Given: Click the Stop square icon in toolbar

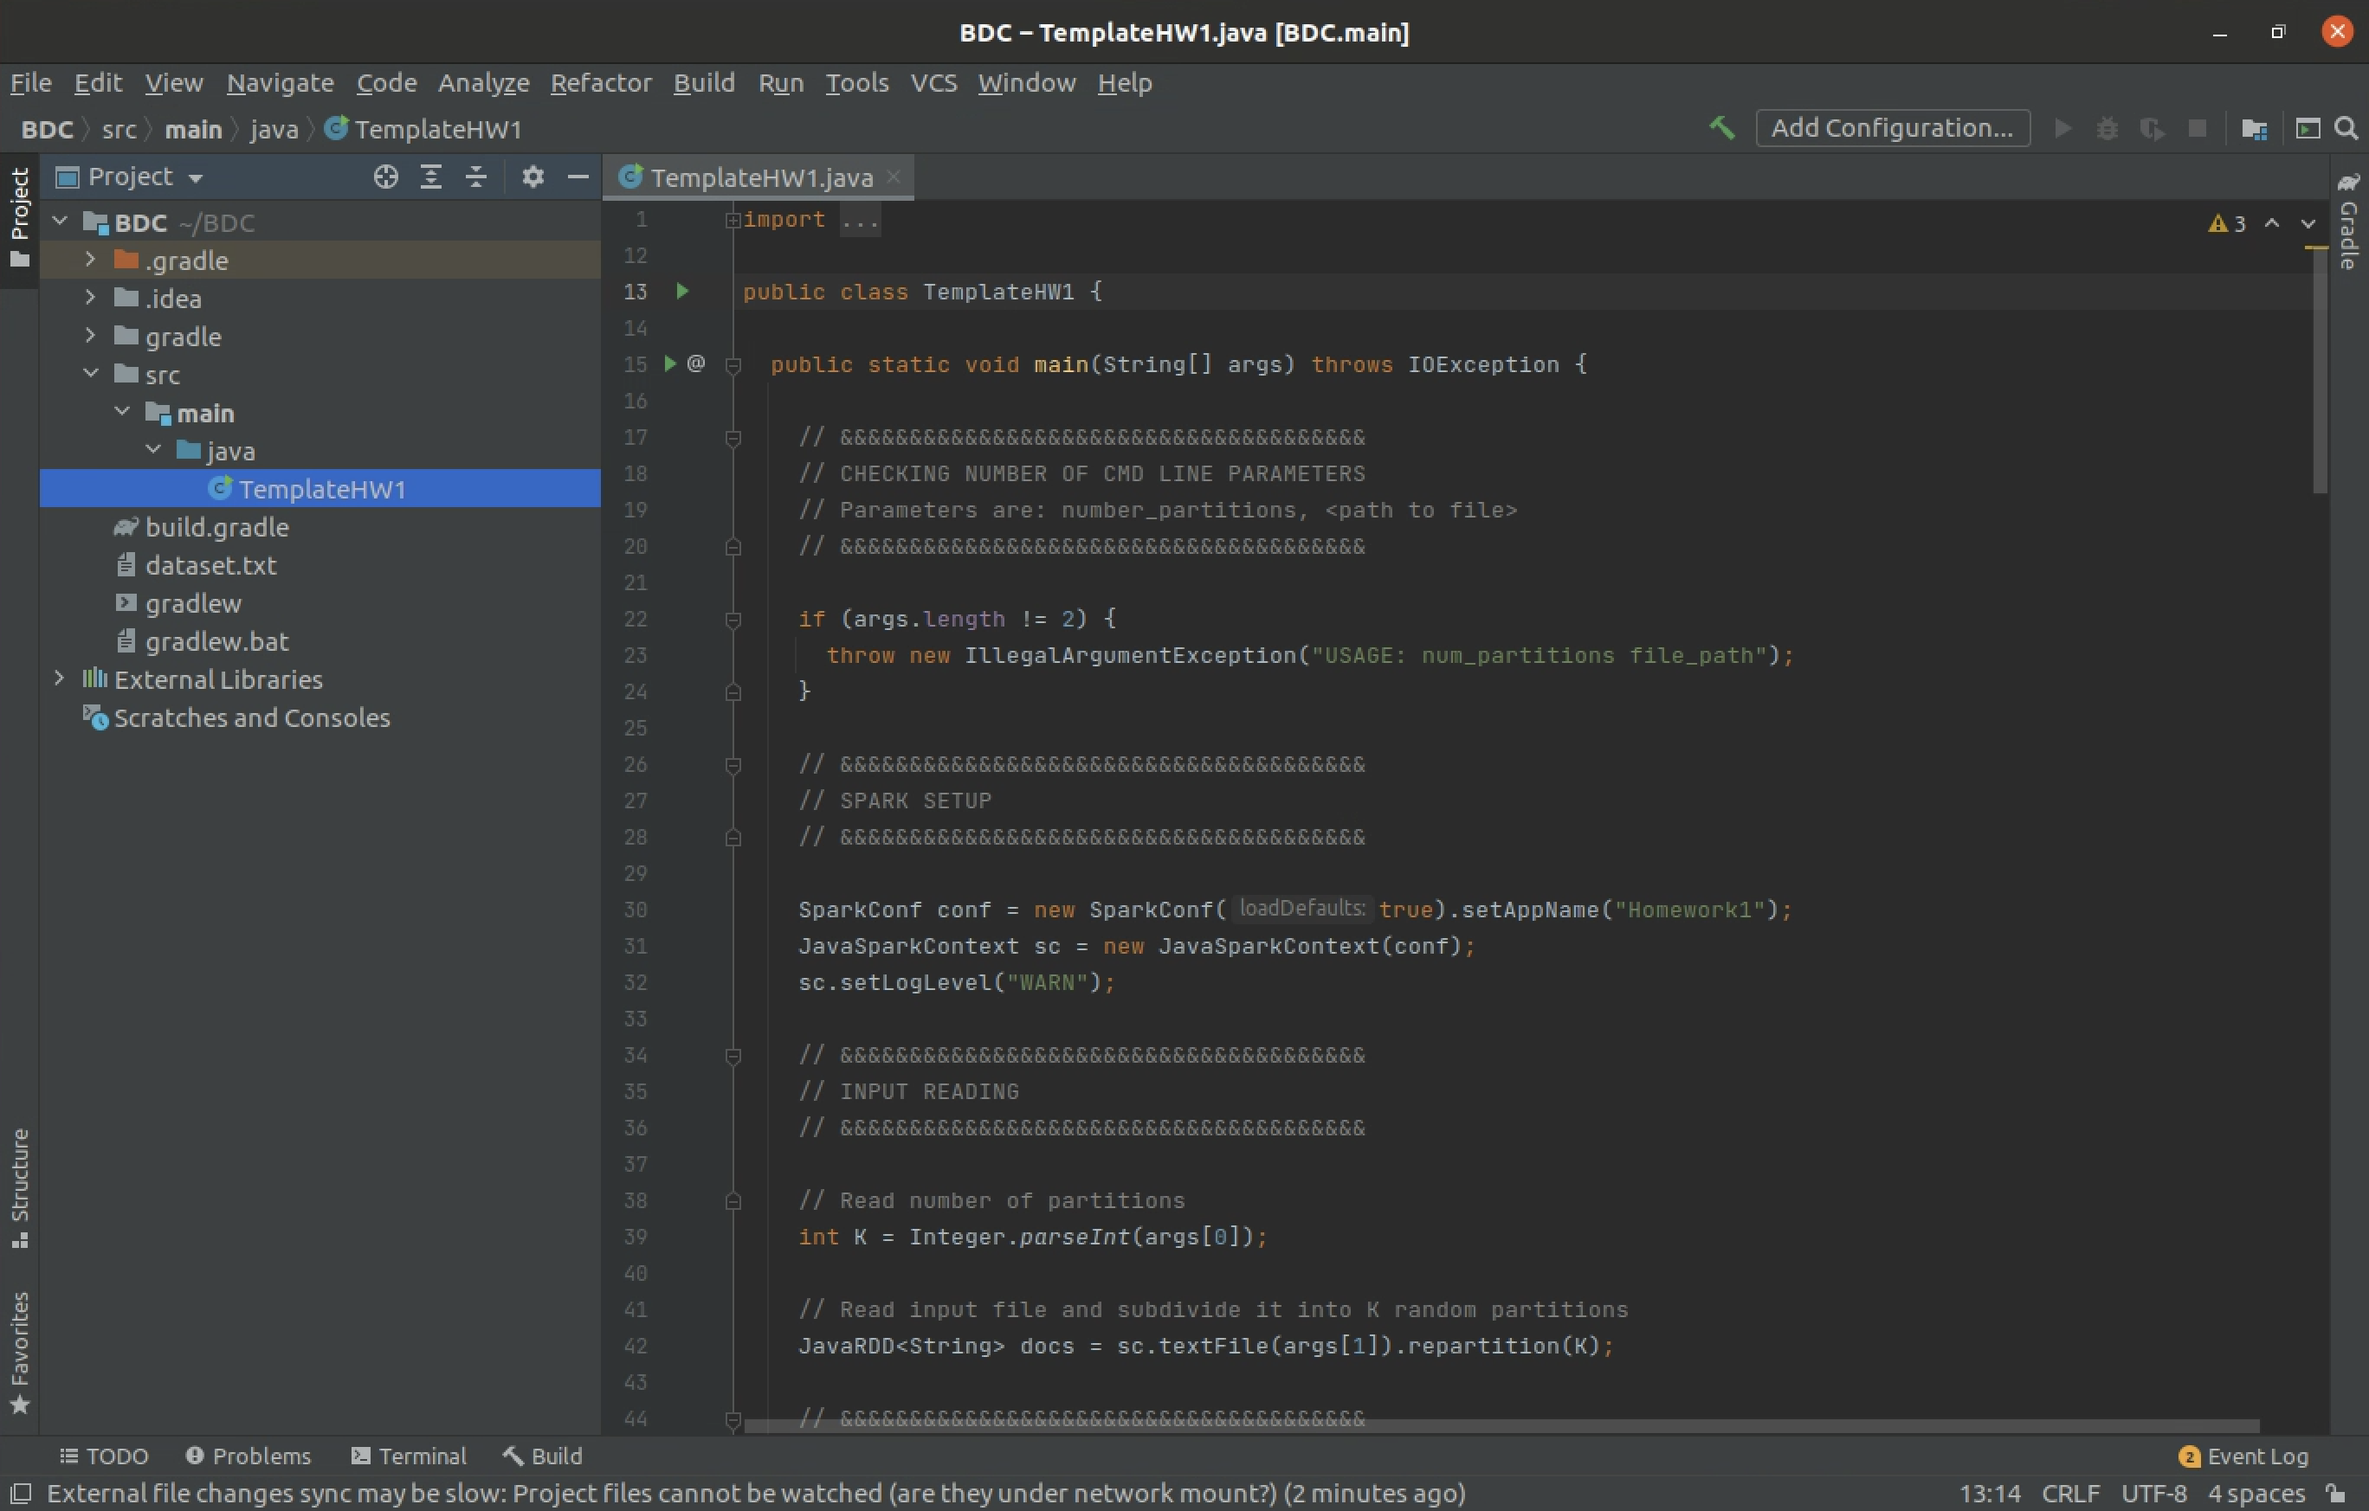Looking at the screenshot, I should coord(2197,129).
